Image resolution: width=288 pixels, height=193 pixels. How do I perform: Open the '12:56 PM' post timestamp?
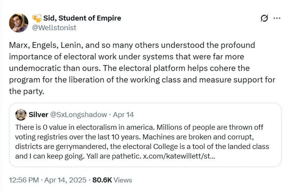(24, 180)
